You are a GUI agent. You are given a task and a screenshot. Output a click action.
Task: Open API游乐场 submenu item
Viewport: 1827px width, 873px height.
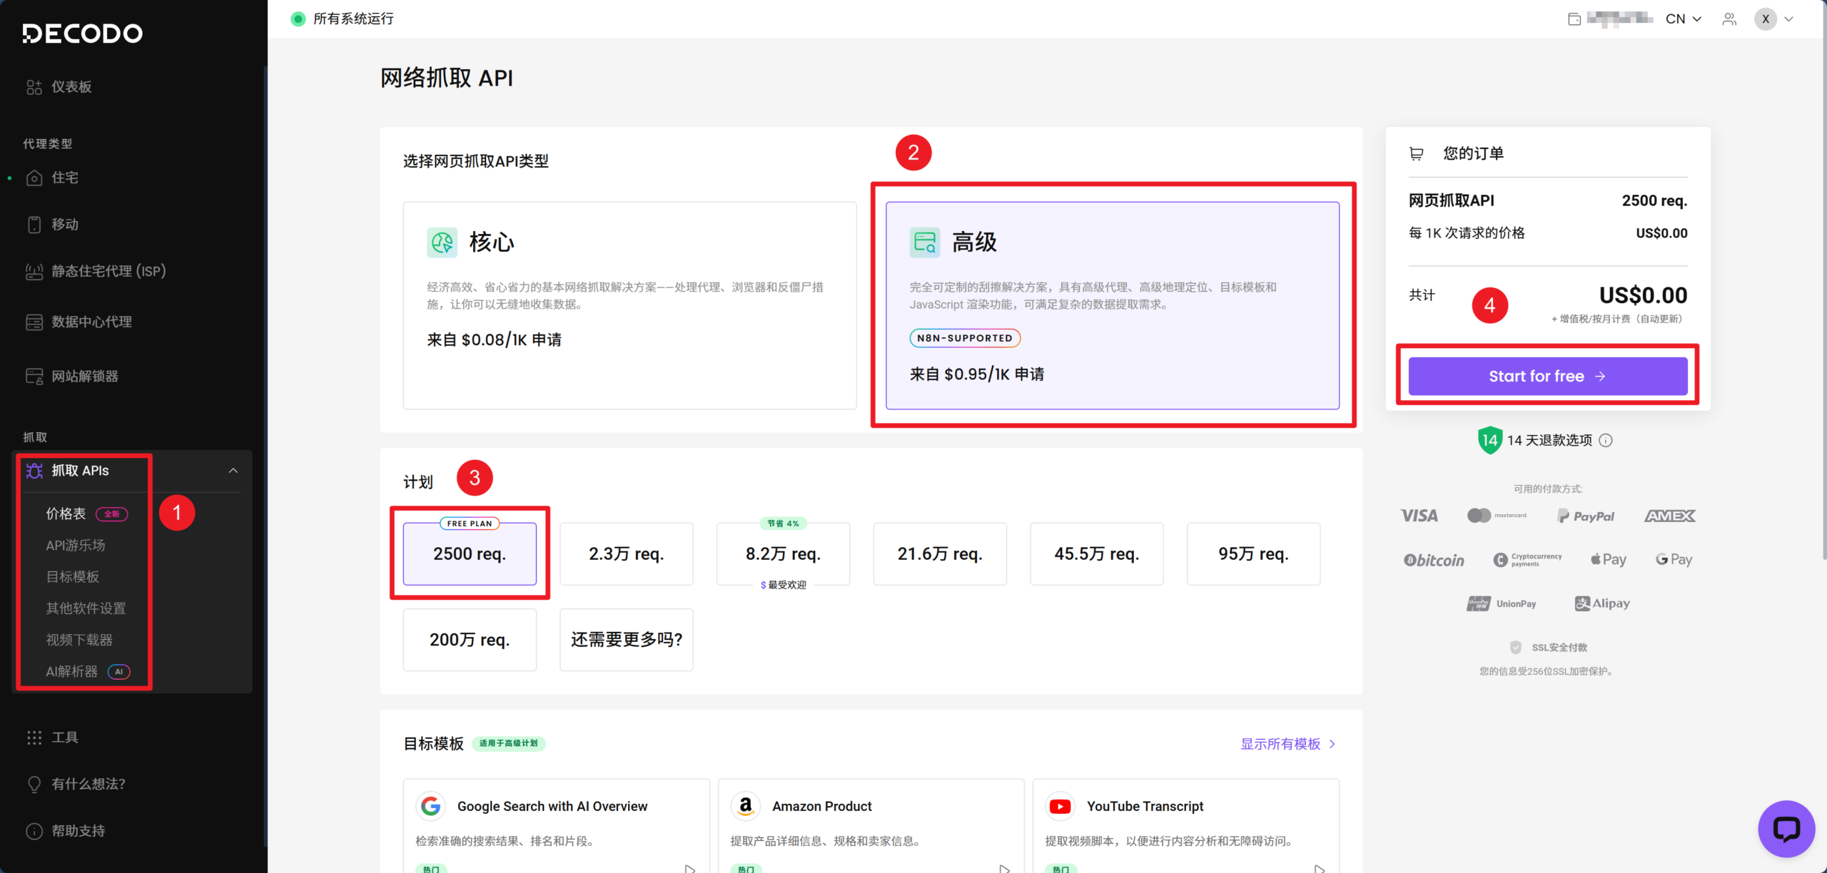[x=76, y=545]
